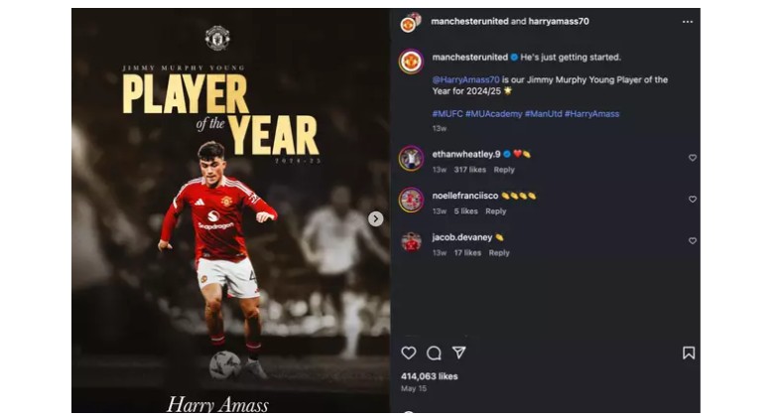
Task: Share post via paper plane icon
Action: click(459, 352)
